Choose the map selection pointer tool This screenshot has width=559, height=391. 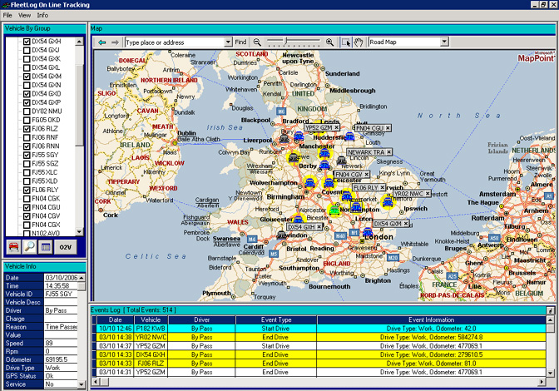coord(346,42)
